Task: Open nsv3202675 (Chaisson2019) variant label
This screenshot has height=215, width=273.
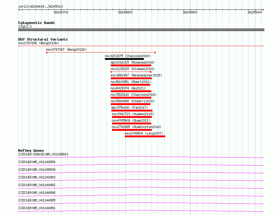Action: [128, 56]
